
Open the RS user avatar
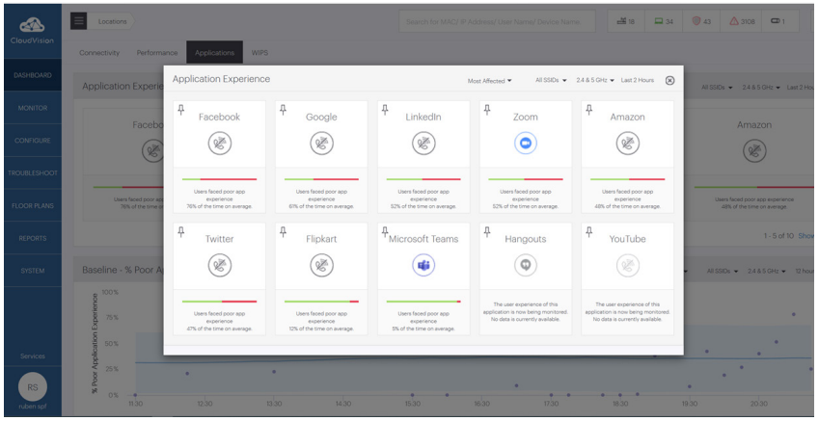click(x=33, y=387)
